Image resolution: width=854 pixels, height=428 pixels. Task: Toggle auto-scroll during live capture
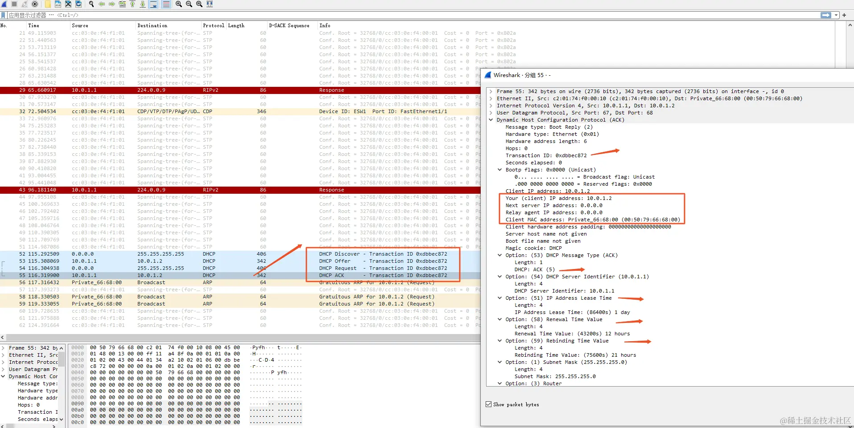coord(153,4)
